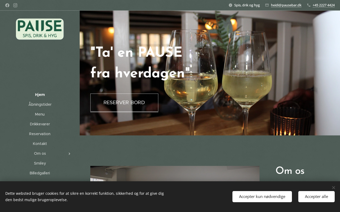
Task: Open the Drikkevarer menu entry
Action: tap(40, 124)
